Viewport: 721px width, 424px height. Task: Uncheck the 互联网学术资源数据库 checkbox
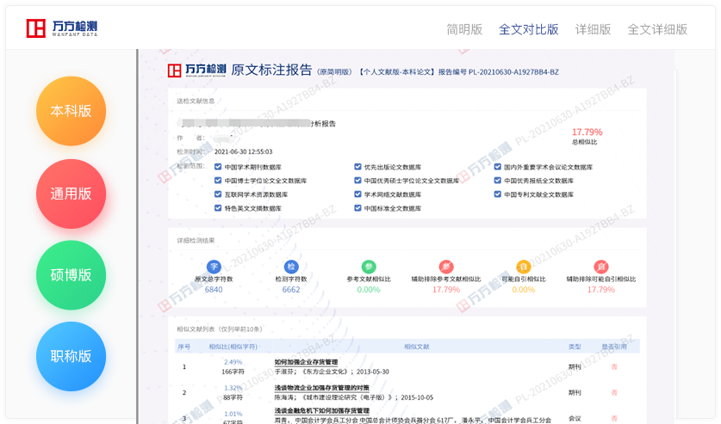tap(218, 194)
